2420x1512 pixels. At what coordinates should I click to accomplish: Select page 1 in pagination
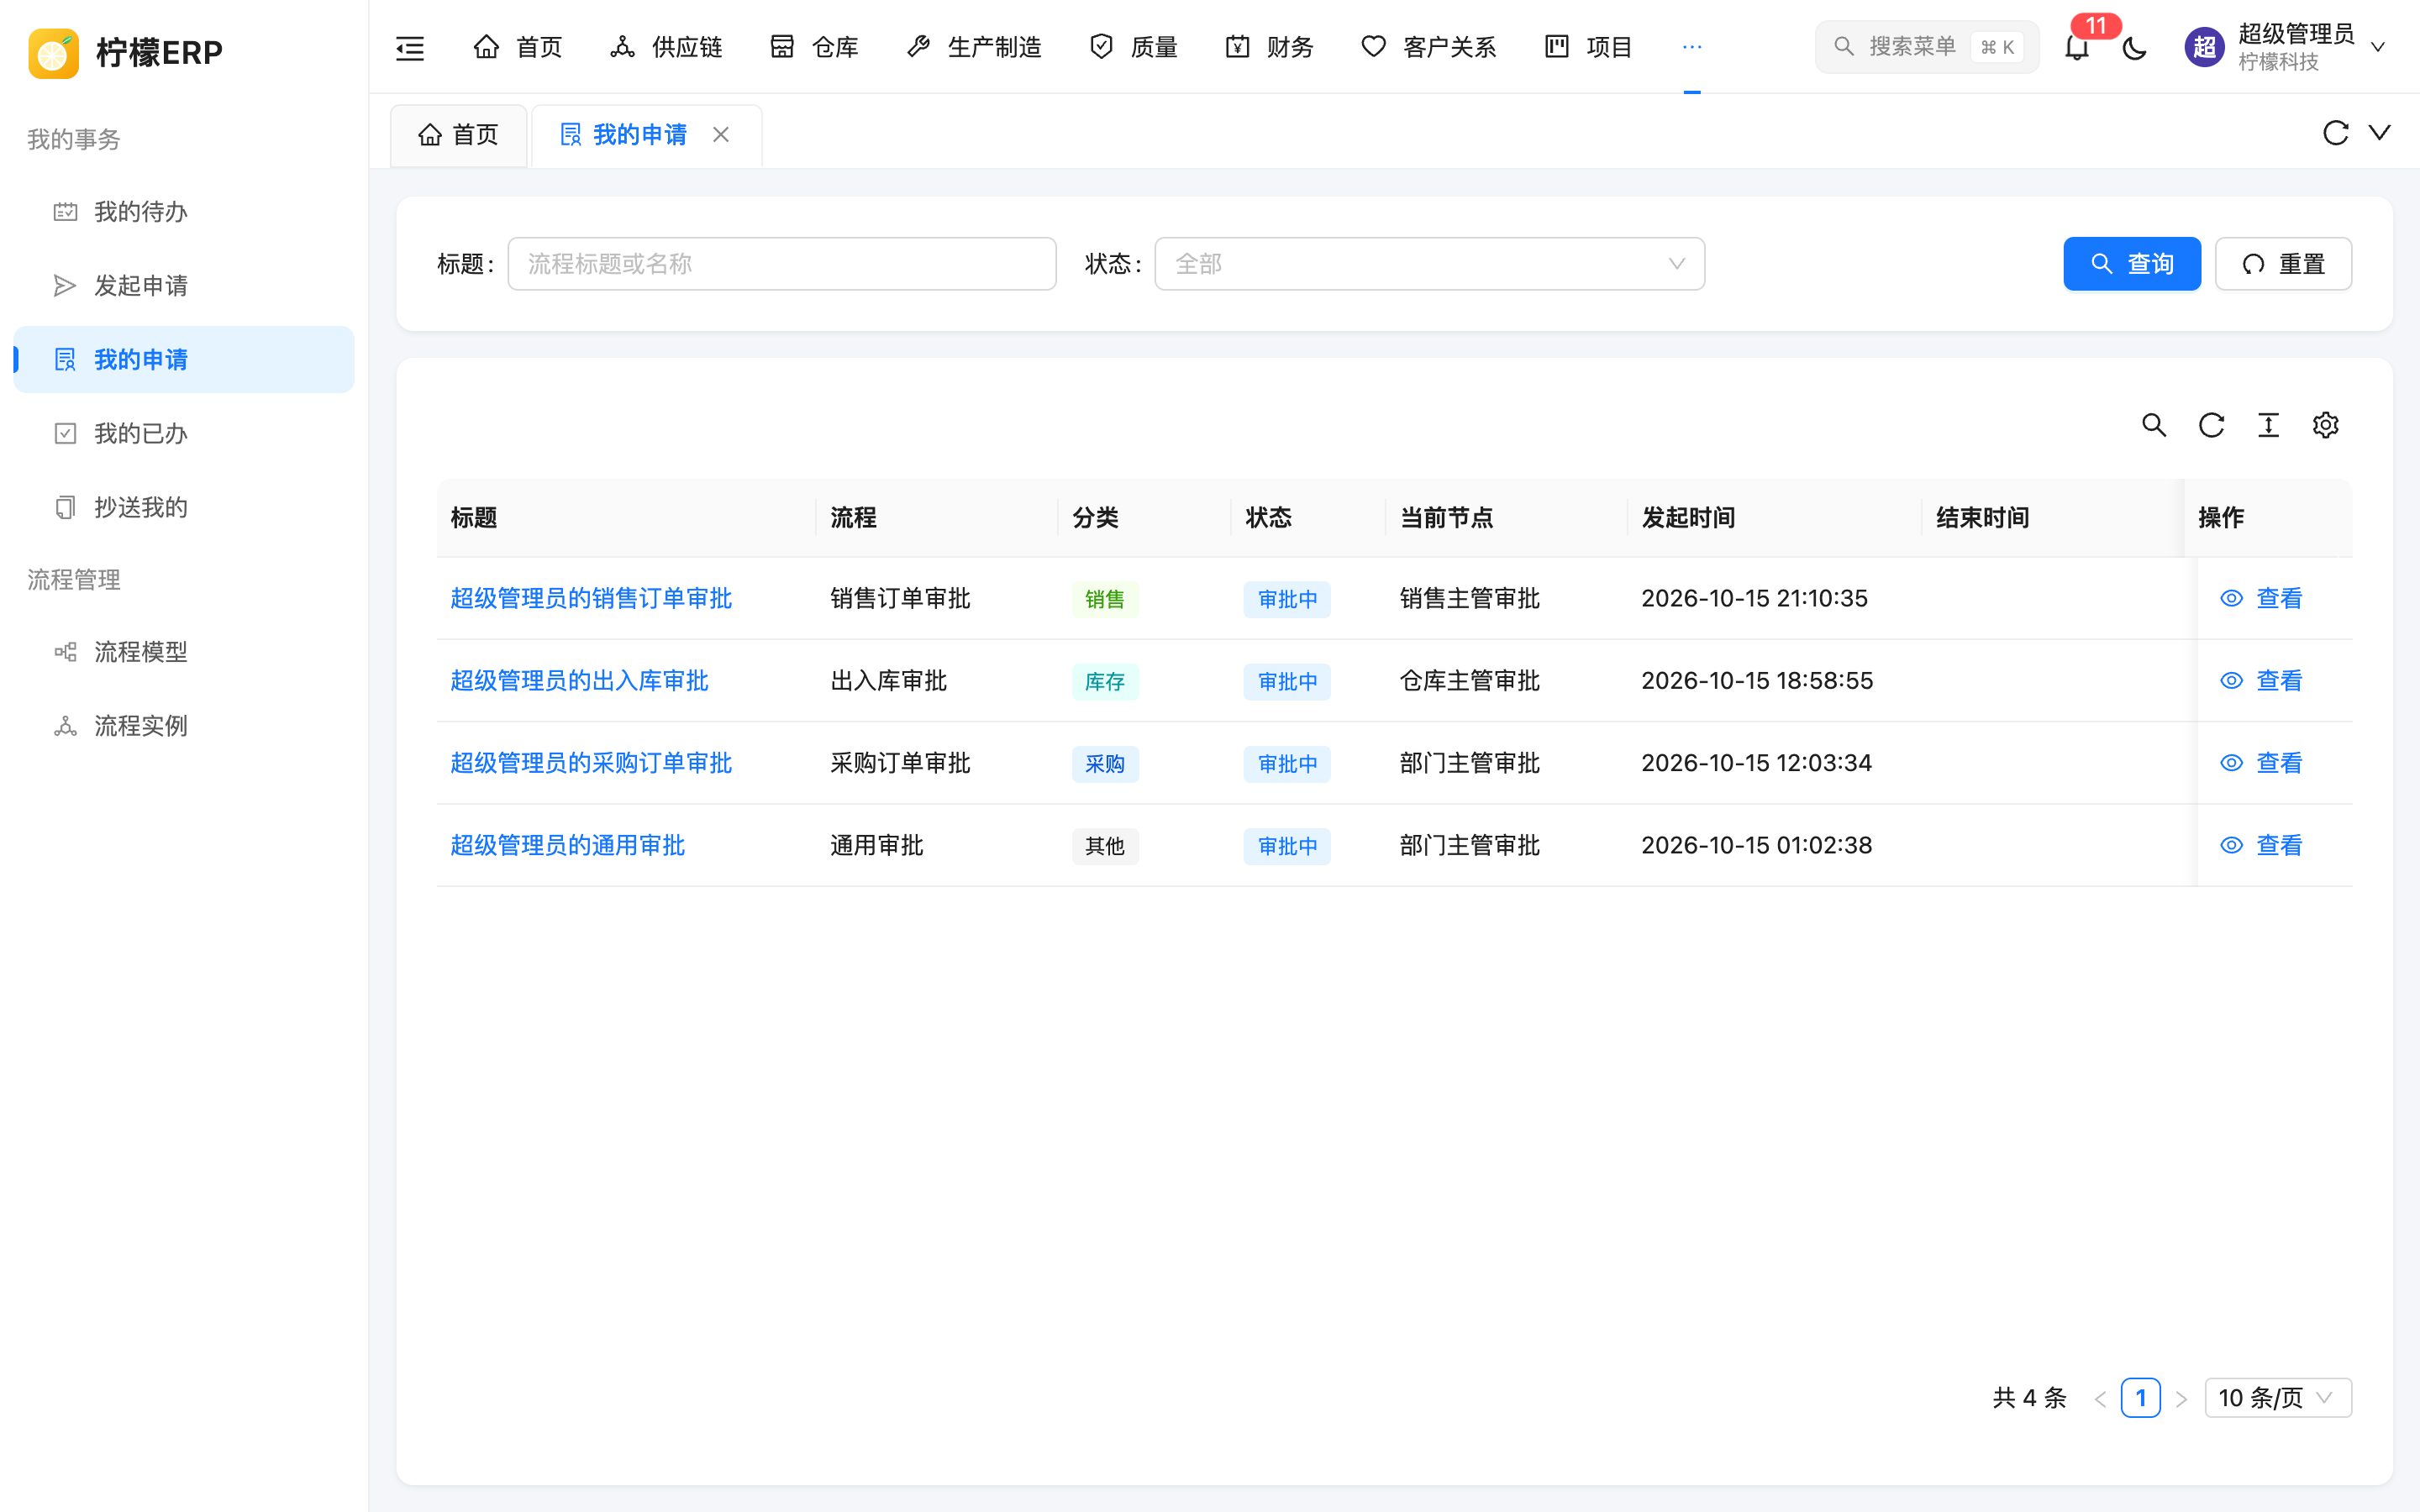pyautogui.click(x=2140, y=1398)
